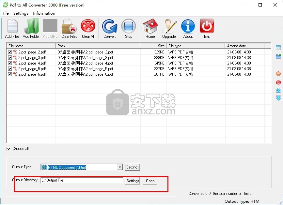Close the Pdf to All Converter window
The width and height of the screenshot is (283, 205).
tap(275, 5)
